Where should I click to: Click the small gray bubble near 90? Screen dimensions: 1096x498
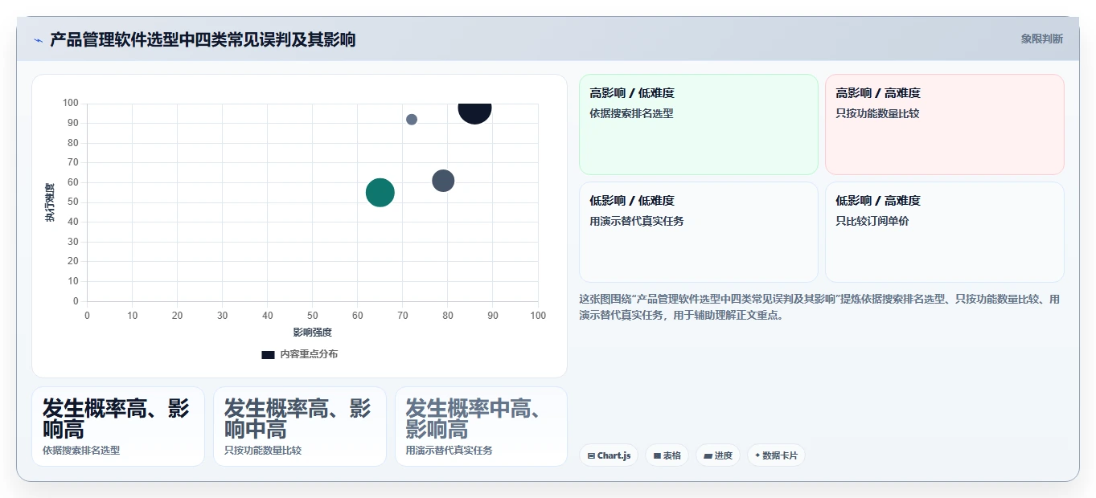(x=412, y=120)
